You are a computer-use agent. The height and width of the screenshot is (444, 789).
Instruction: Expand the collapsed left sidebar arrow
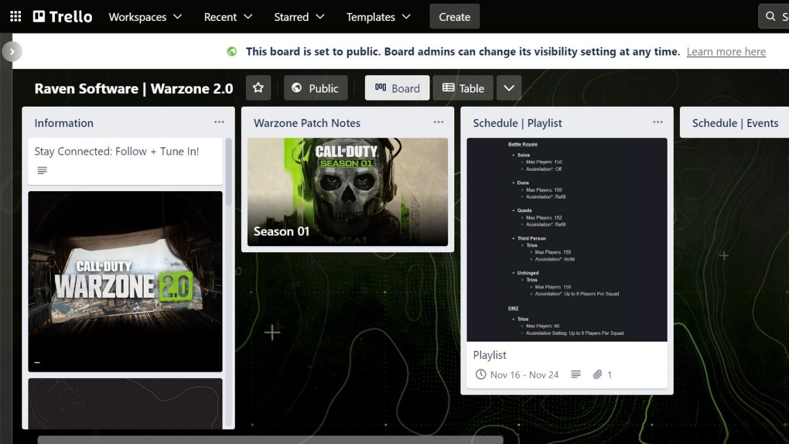click(12, 51)
